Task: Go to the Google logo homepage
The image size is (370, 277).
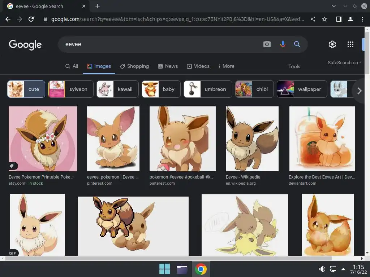Action: (x=25, y=45)
